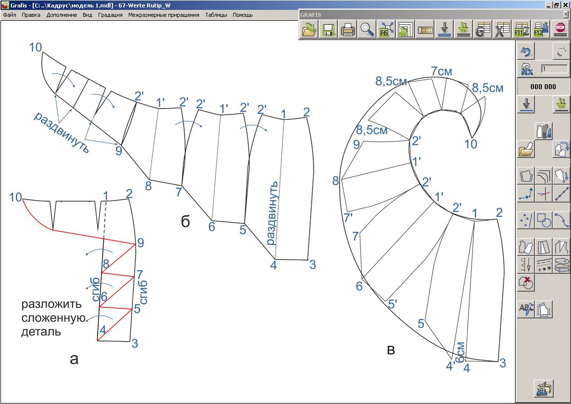Select the magnifying glass zoom tool
Image resolution: width=571 pixels, height=404 pixels.
(x=367, y=30)
